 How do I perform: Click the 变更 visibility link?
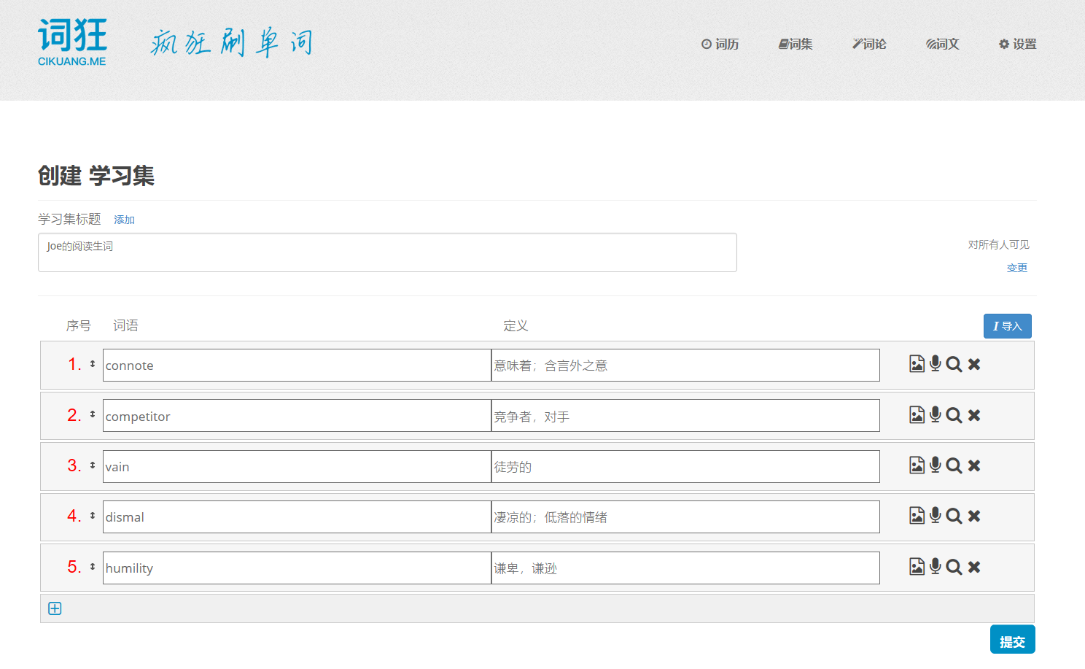click(1016, 268)
